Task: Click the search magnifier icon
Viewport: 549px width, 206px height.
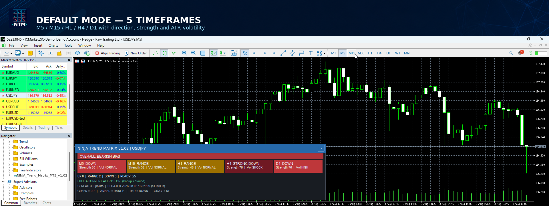Action: coord(511,53)
